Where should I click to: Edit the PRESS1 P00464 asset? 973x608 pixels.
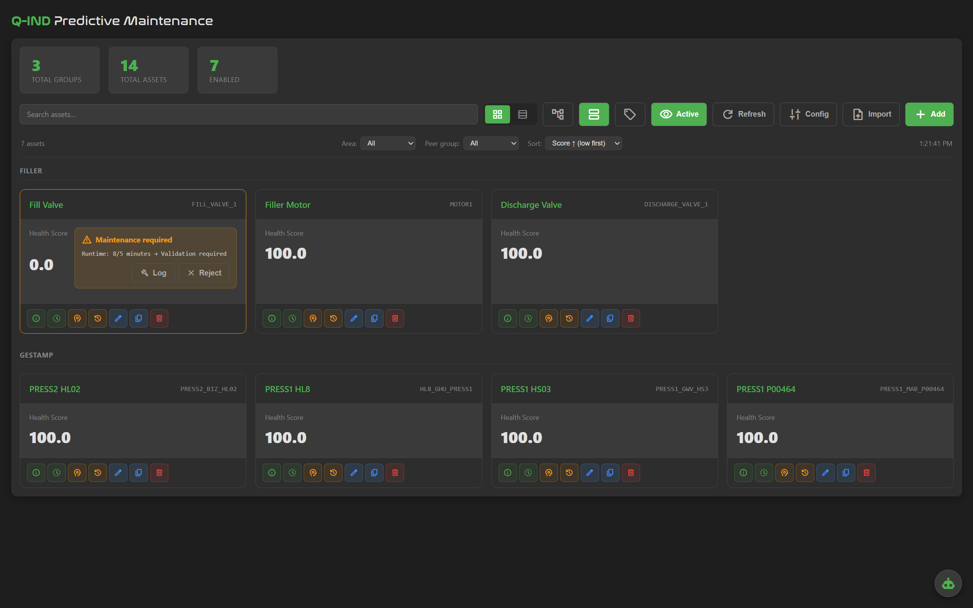[826, 473]
